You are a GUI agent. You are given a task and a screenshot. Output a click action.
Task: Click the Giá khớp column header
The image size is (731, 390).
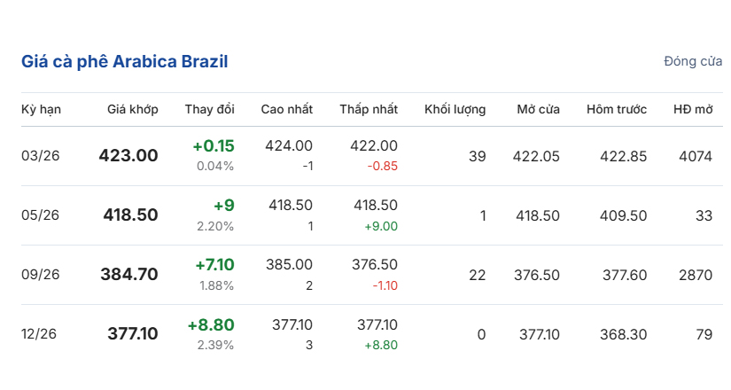tap(132, 110)
